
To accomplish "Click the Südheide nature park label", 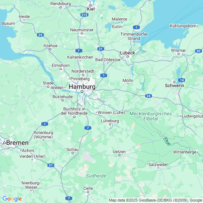I will coord(96,176).
